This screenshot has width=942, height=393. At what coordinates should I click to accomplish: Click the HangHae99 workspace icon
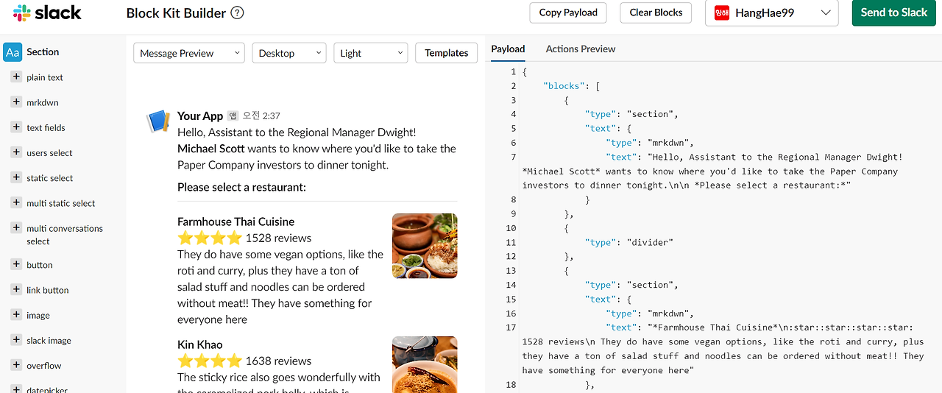[721, 13]
